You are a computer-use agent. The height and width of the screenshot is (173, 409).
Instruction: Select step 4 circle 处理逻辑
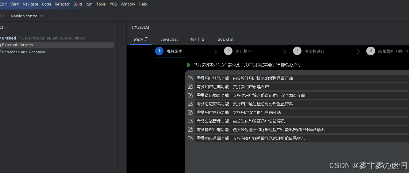coord(371,51)
